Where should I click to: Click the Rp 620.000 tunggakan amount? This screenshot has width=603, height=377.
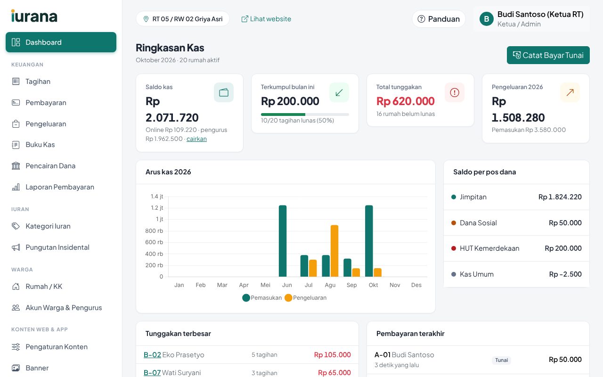click(405, 101)
